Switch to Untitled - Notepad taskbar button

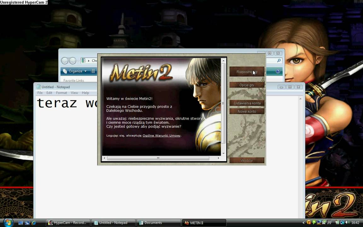(x=113, y=223)
